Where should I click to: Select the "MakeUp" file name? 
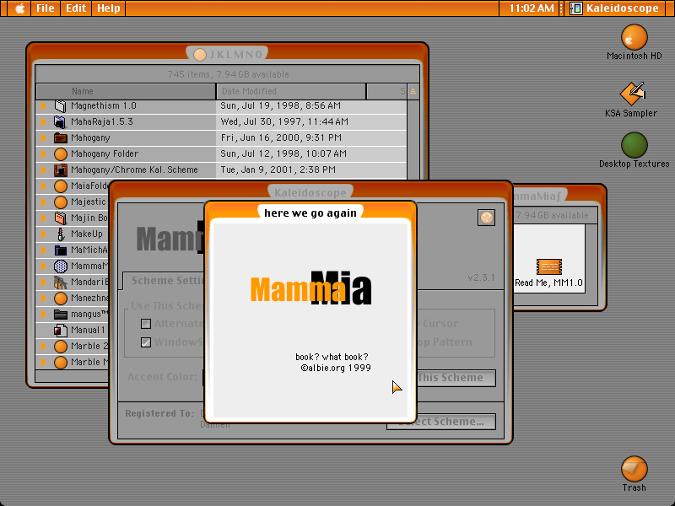point(87,234)
